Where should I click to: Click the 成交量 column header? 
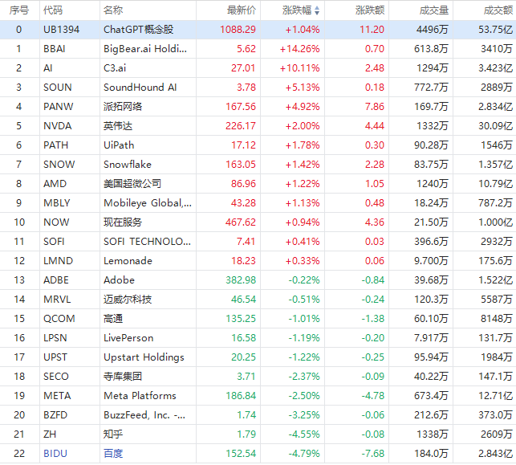tap(434, 10)
